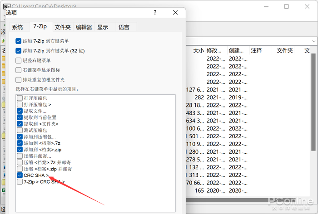Uncheck the 提取文件... menu item

(x=20, y=111)
